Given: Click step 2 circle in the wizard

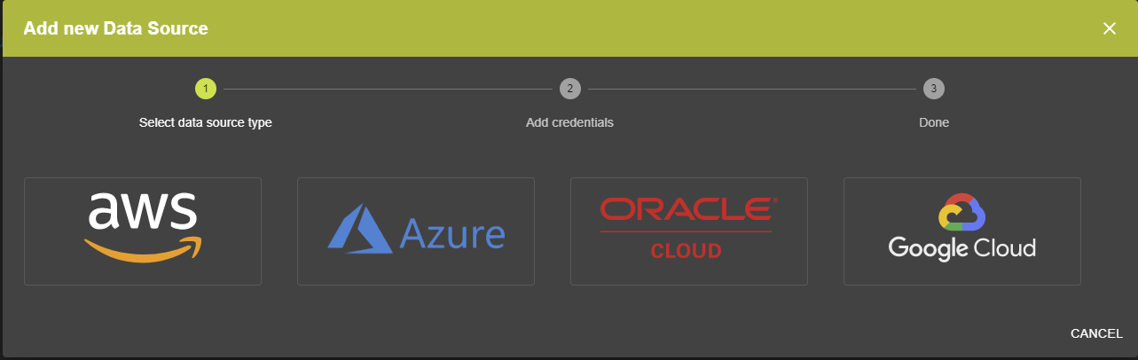Looking at the screenshot, I should 569,89.
